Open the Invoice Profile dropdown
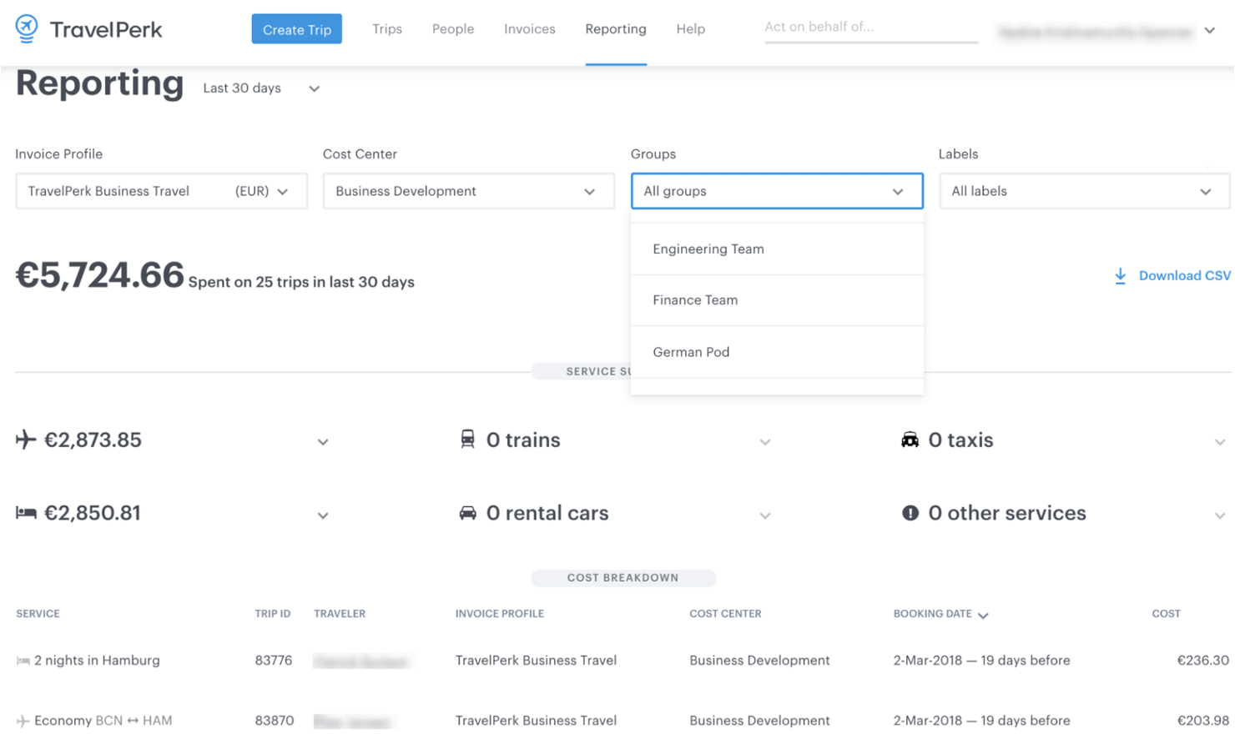Image resolution: width=1235 pixels, height=754 pixels. coord(162,191)
